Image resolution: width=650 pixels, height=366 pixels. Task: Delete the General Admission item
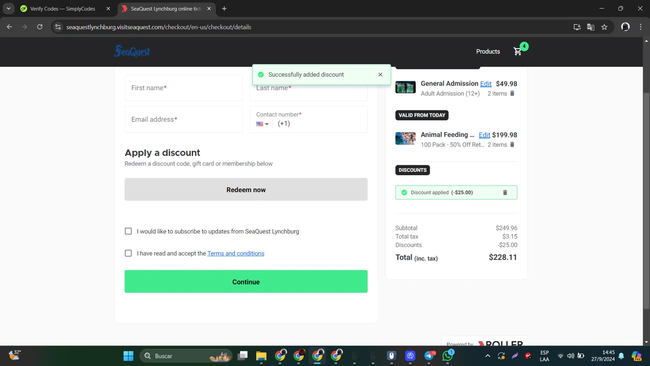pyautogui.click(x=512, y=93)
